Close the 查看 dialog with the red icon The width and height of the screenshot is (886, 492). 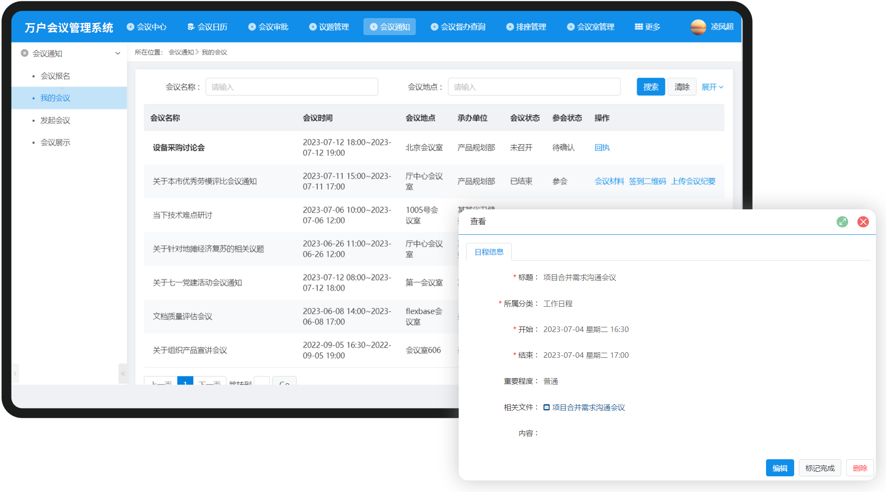point(863,222)
